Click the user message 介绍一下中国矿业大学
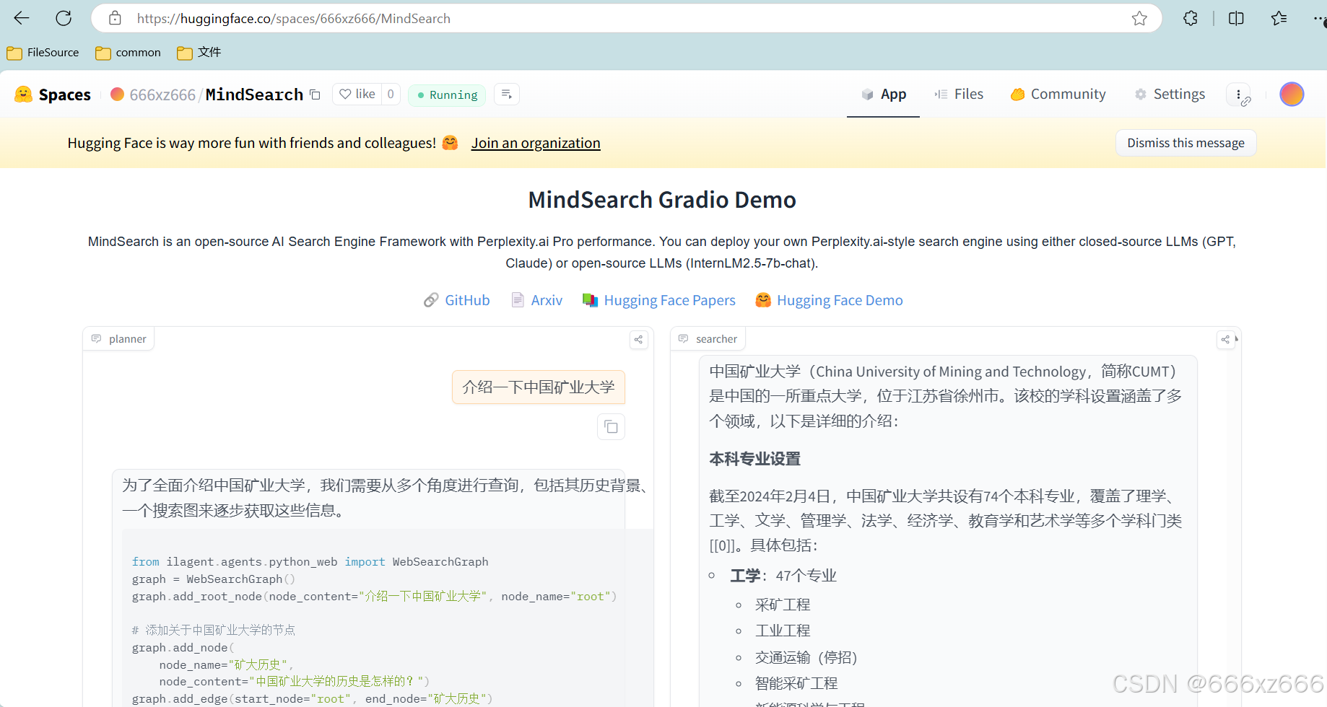This screenshot has width=1327, height=707. 539,387
